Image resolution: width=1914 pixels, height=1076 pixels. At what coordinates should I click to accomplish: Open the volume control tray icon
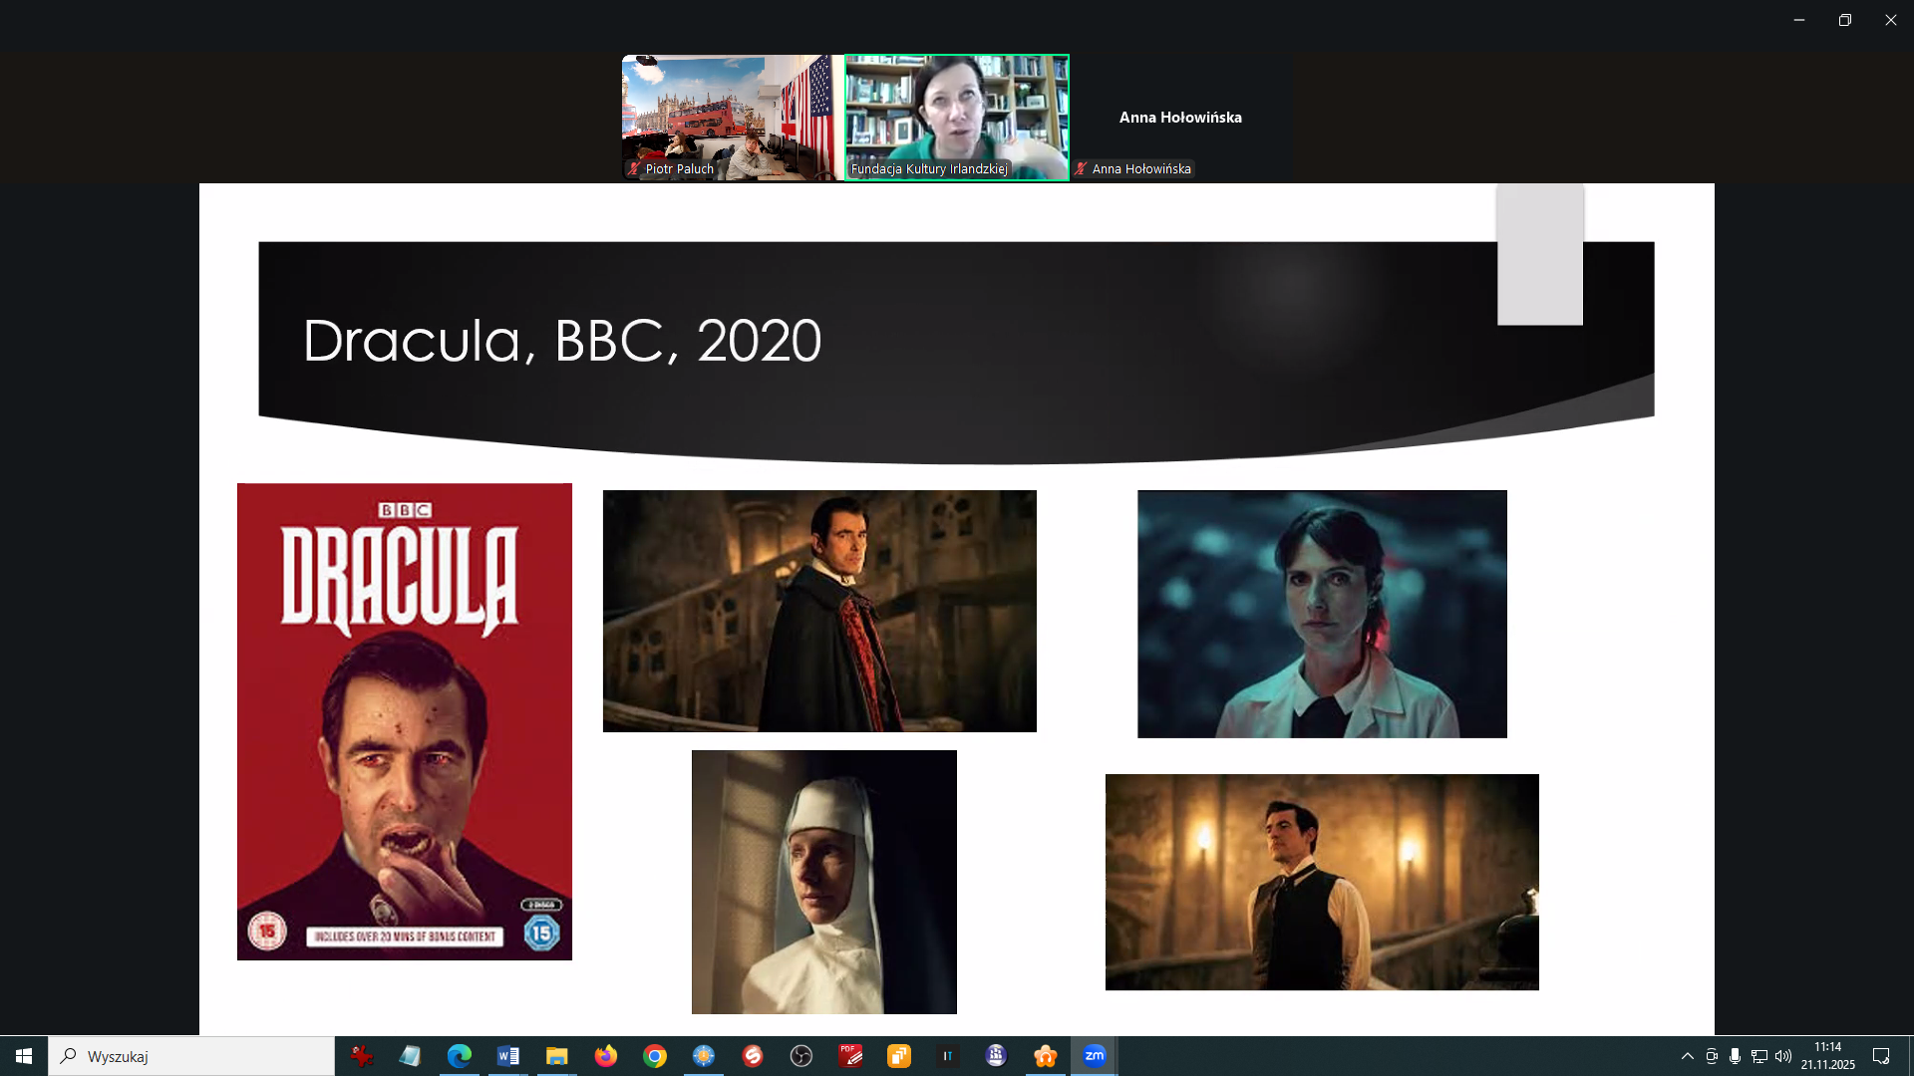[1782, 1056]
